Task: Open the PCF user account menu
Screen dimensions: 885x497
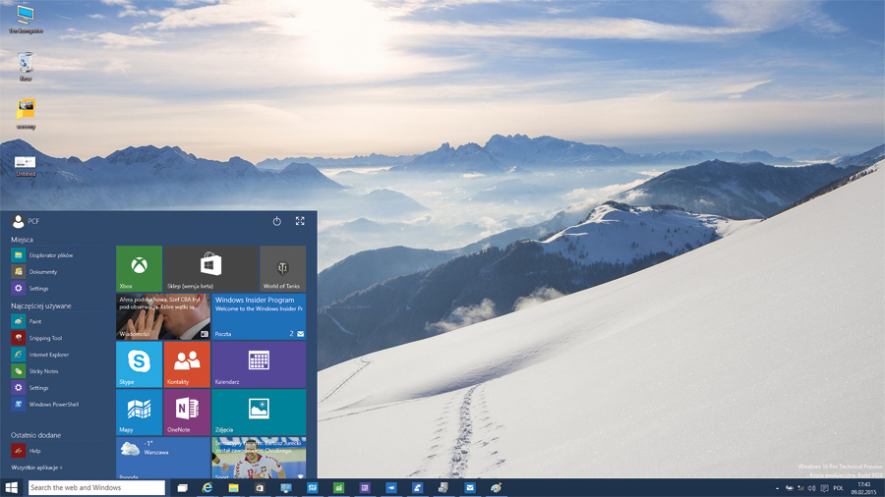Action: 27,222
